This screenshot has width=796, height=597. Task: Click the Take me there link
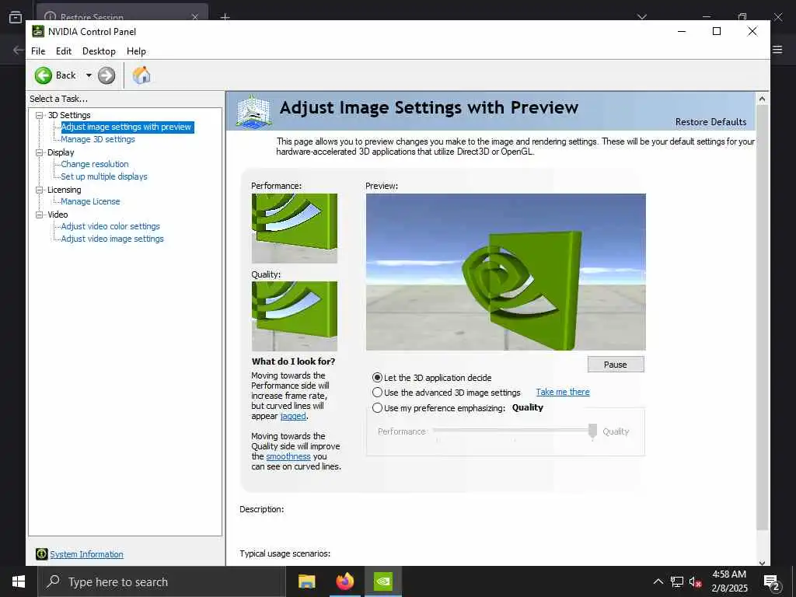563,392
